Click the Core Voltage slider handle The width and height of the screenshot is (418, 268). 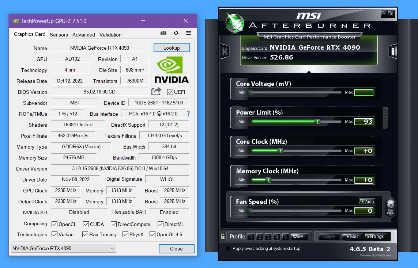(x=251, y=92)
